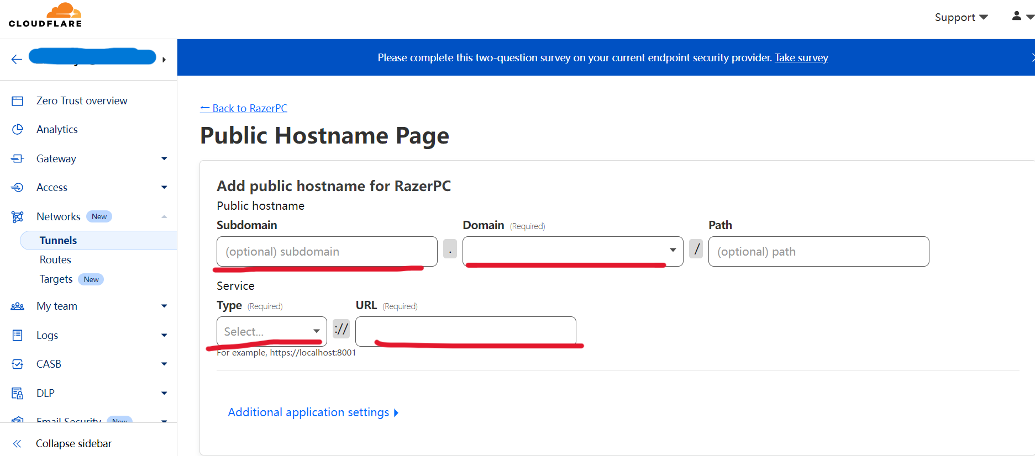Expand Additional application settings
This screenshot has width=1035, height=456.
tap(313, 412)
